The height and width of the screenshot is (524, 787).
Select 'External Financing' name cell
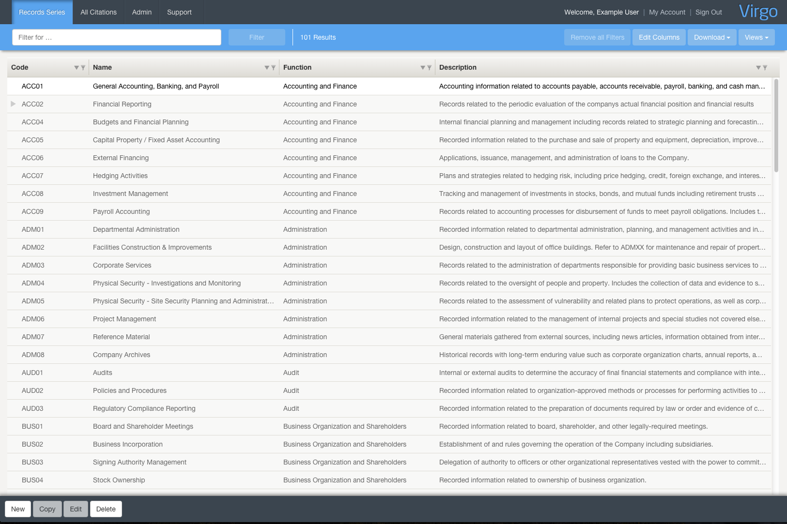121,158
